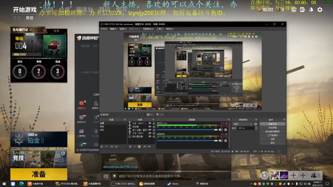Adjust 桌面音频 volume slider
333x187 pixels.
(187, 140)
